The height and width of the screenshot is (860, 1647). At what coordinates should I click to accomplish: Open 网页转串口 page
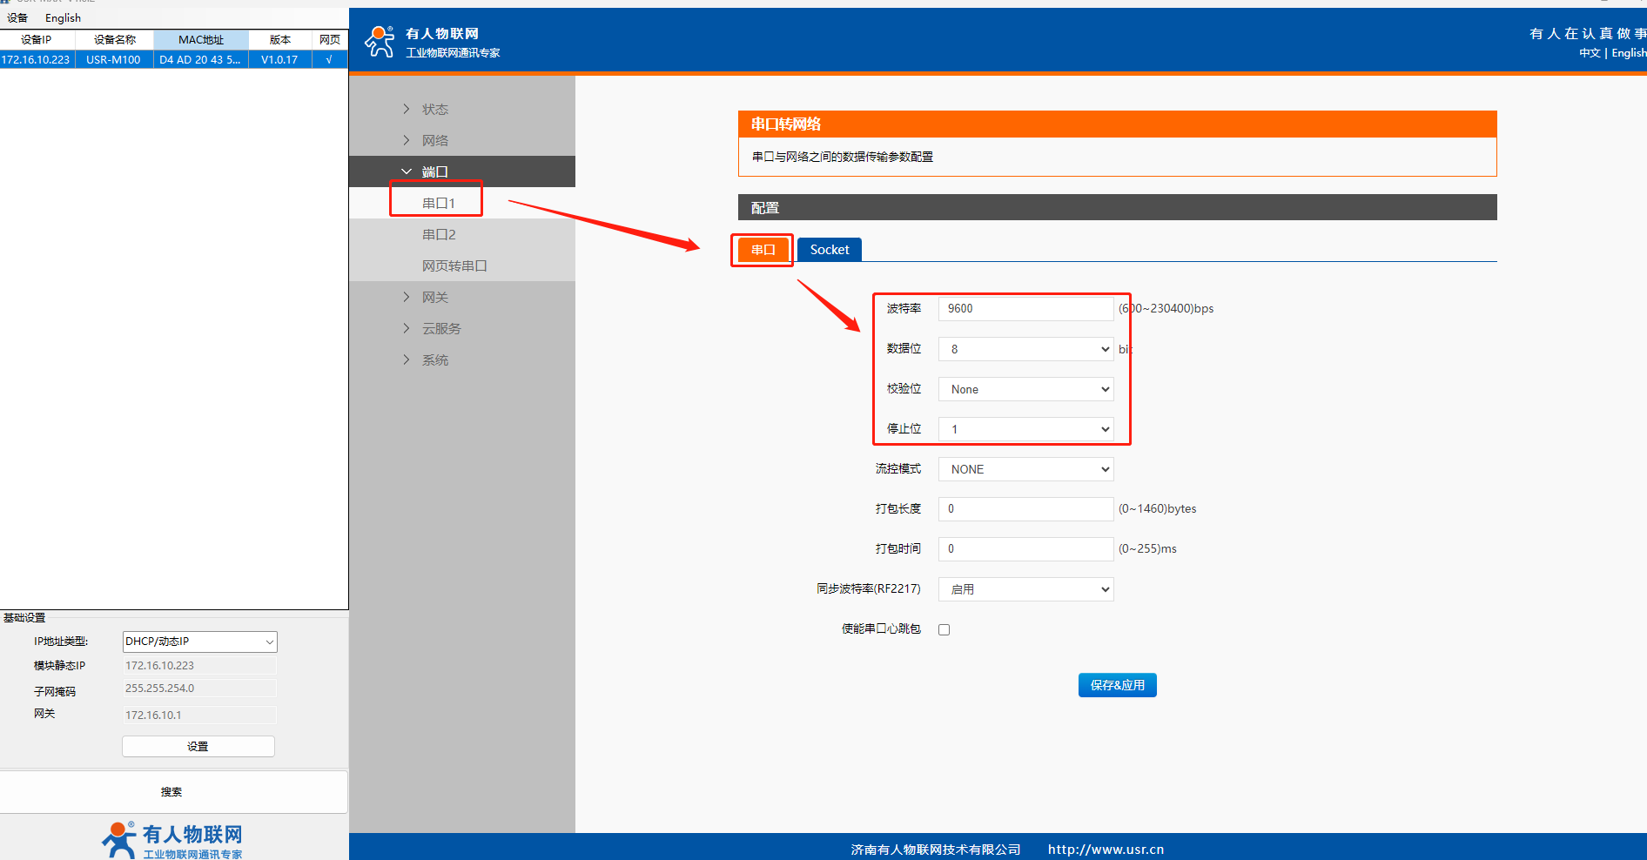[454, 265]
